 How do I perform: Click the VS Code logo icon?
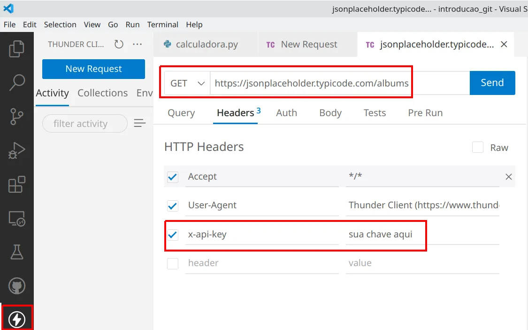click(8, 8)
